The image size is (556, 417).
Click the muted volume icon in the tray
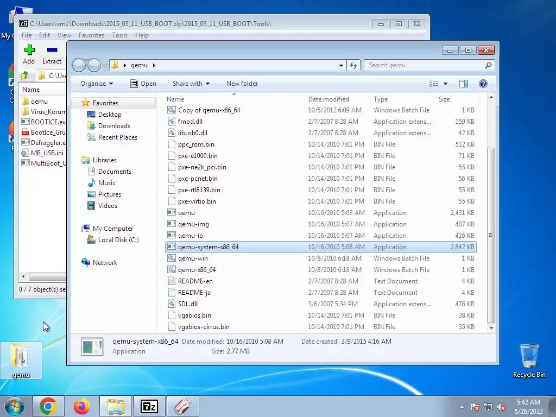[x=501, y=407]
